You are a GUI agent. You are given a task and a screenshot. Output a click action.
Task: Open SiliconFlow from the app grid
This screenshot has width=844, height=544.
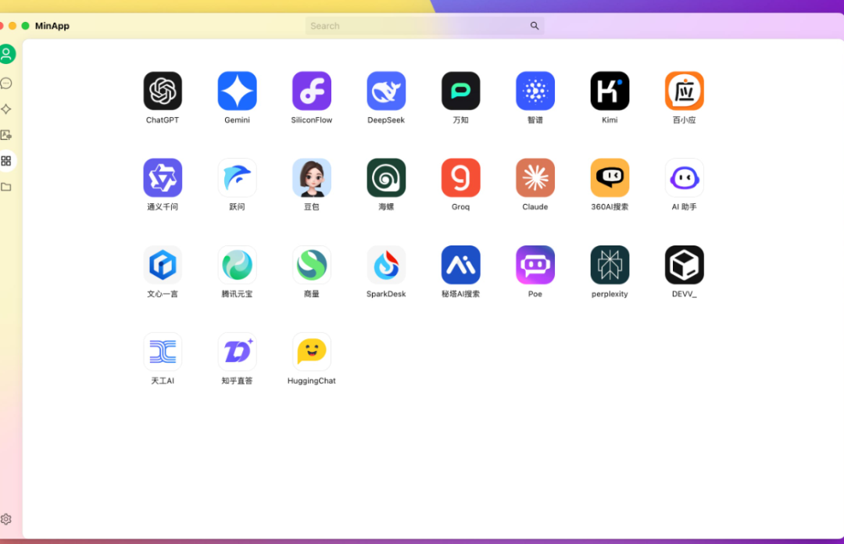(x=312, y=91)
